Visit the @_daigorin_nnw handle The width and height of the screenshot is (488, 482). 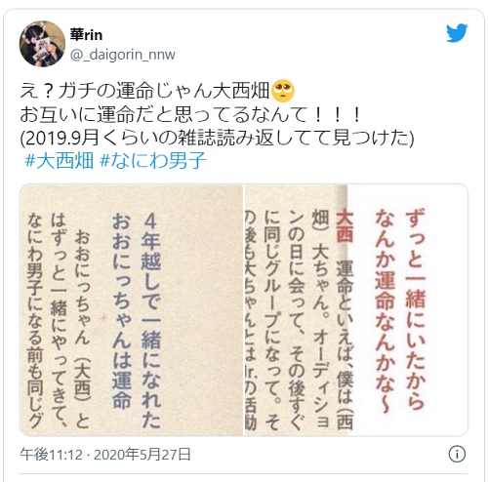[x=123, y=55]
